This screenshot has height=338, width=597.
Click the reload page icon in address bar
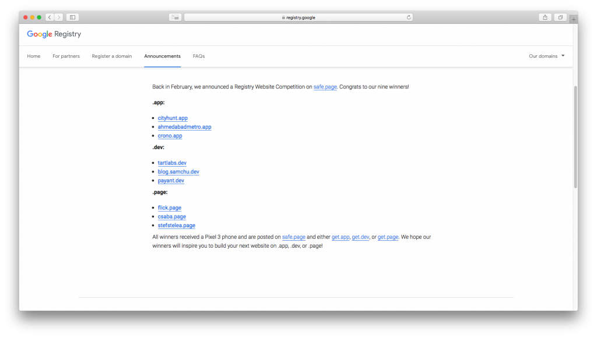pos(409,17)
